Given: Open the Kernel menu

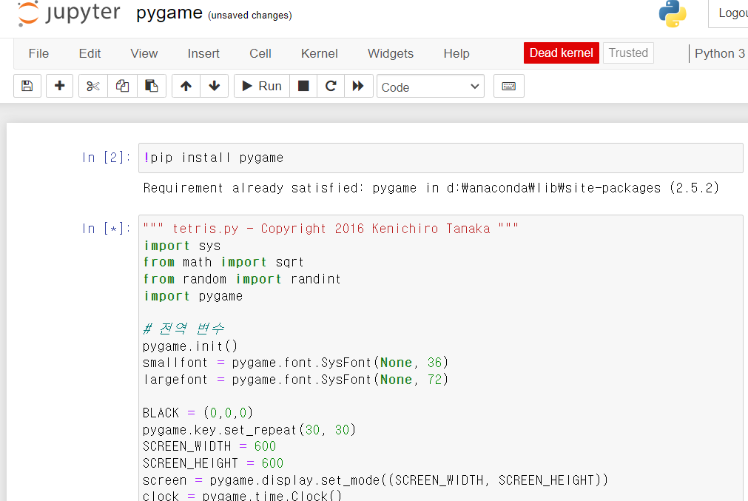Looking at the screenshot, I should tap(320, 53).
